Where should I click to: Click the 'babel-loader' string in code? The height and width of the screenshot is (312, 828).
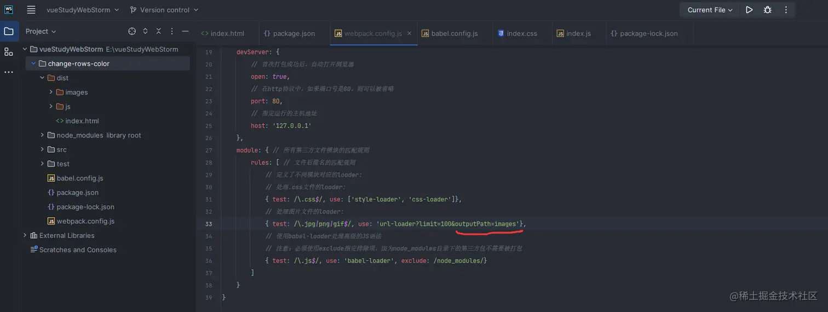(x=370, y=261)
